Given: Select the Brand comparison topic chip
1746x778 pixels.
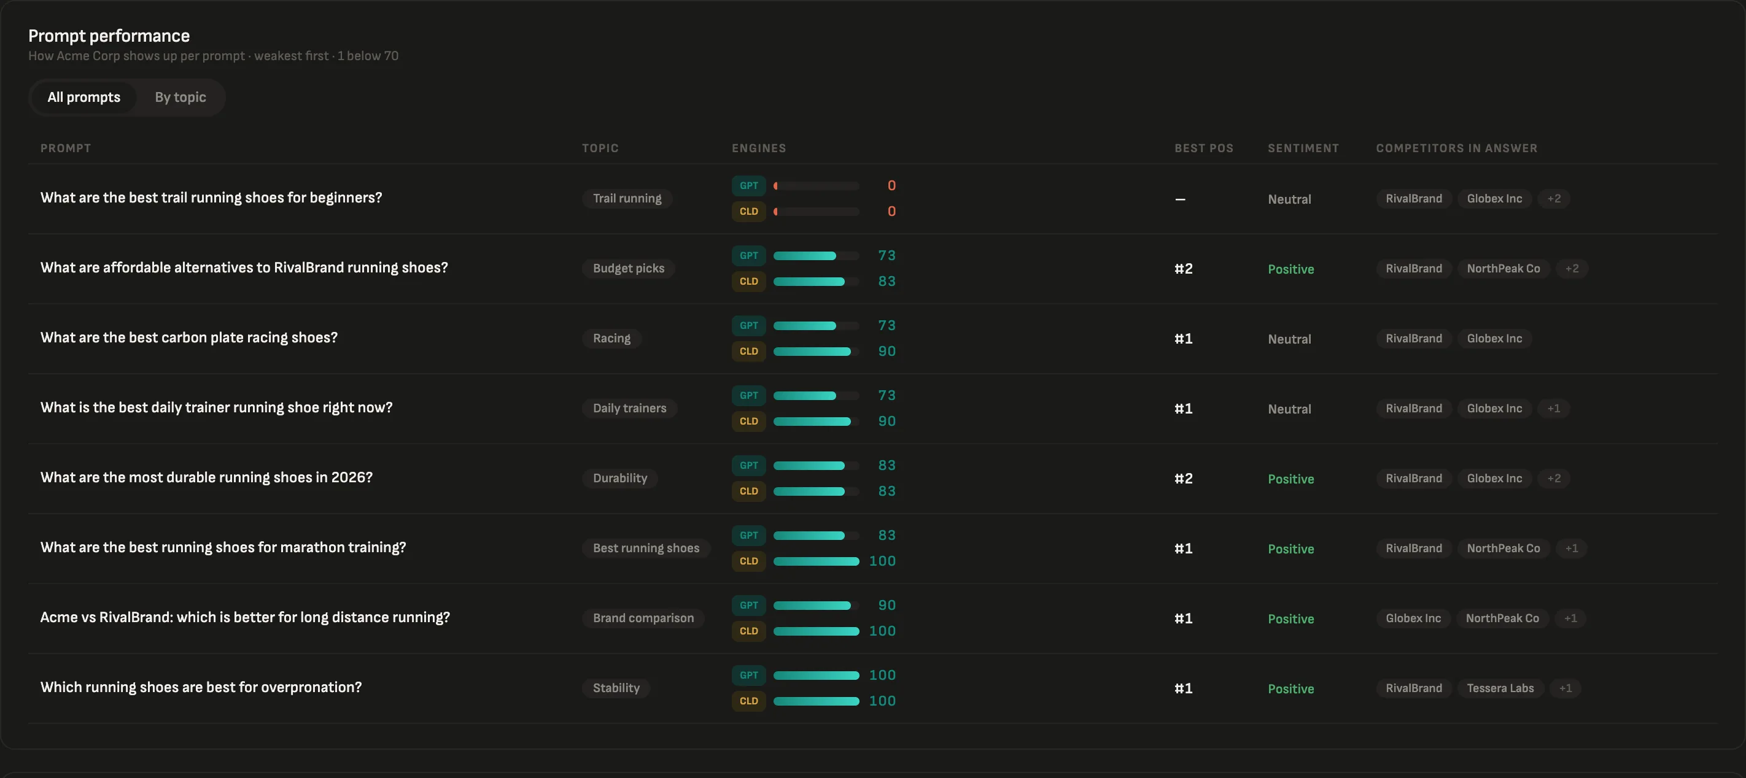Looking at the screenshot, I should (x=643, y=618).
